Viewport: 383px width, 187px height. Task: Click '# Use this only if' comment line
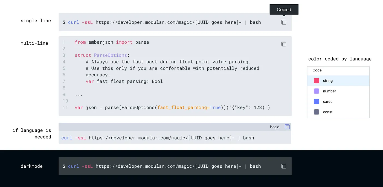pos(172,68)
